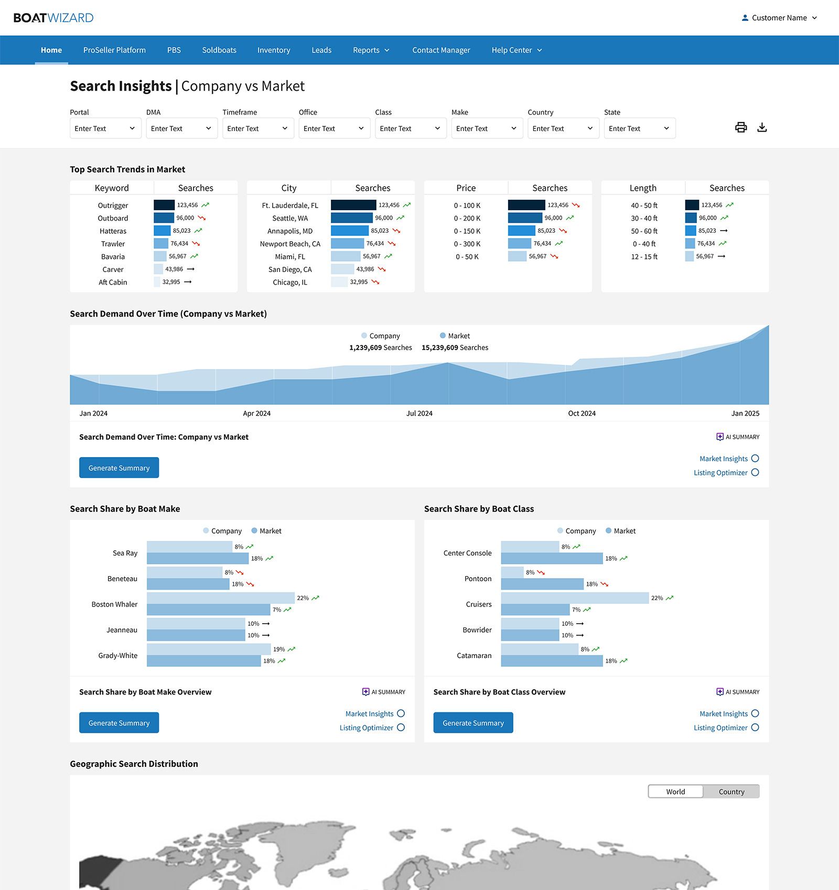Select the Leads navigation tab
This screenshot has height=890, width=839.
321,50
